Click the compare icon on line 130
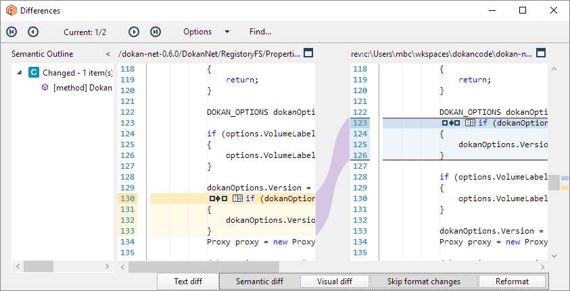Image resolution: width=570 pixels, height=291 pixels. (x=237, y=199)
